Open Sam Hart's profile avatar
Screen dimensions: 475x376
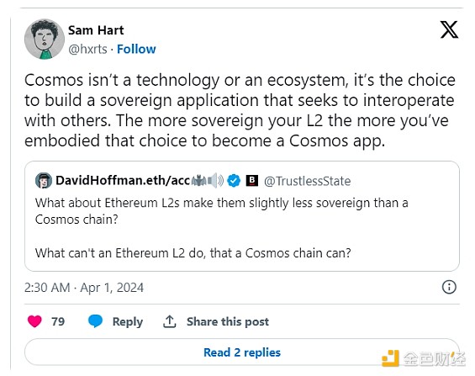click(x=45, y=39)
